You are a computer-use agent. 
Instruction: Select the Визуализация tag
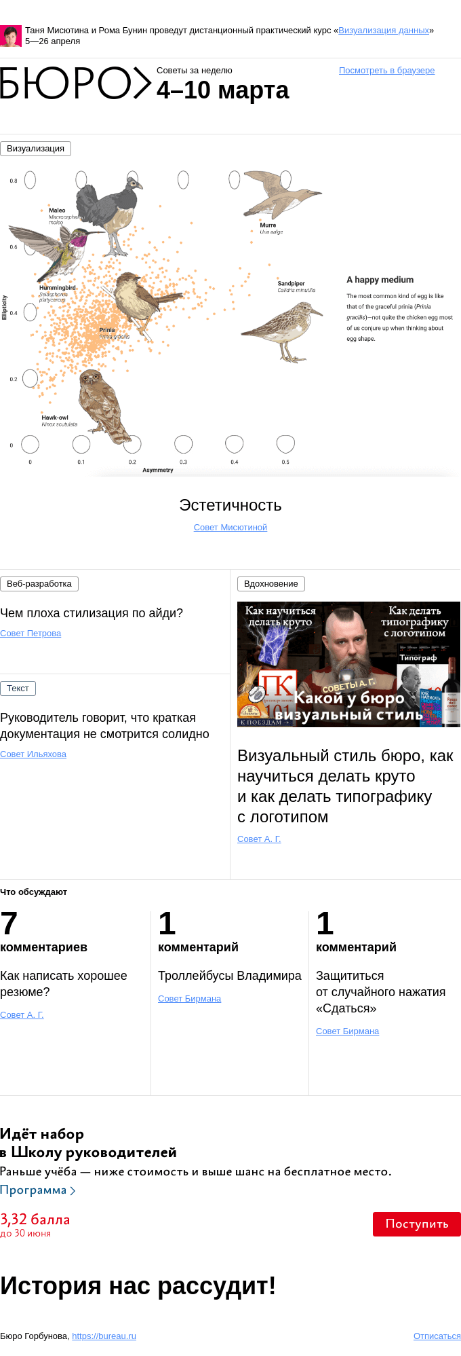(35, 149)
